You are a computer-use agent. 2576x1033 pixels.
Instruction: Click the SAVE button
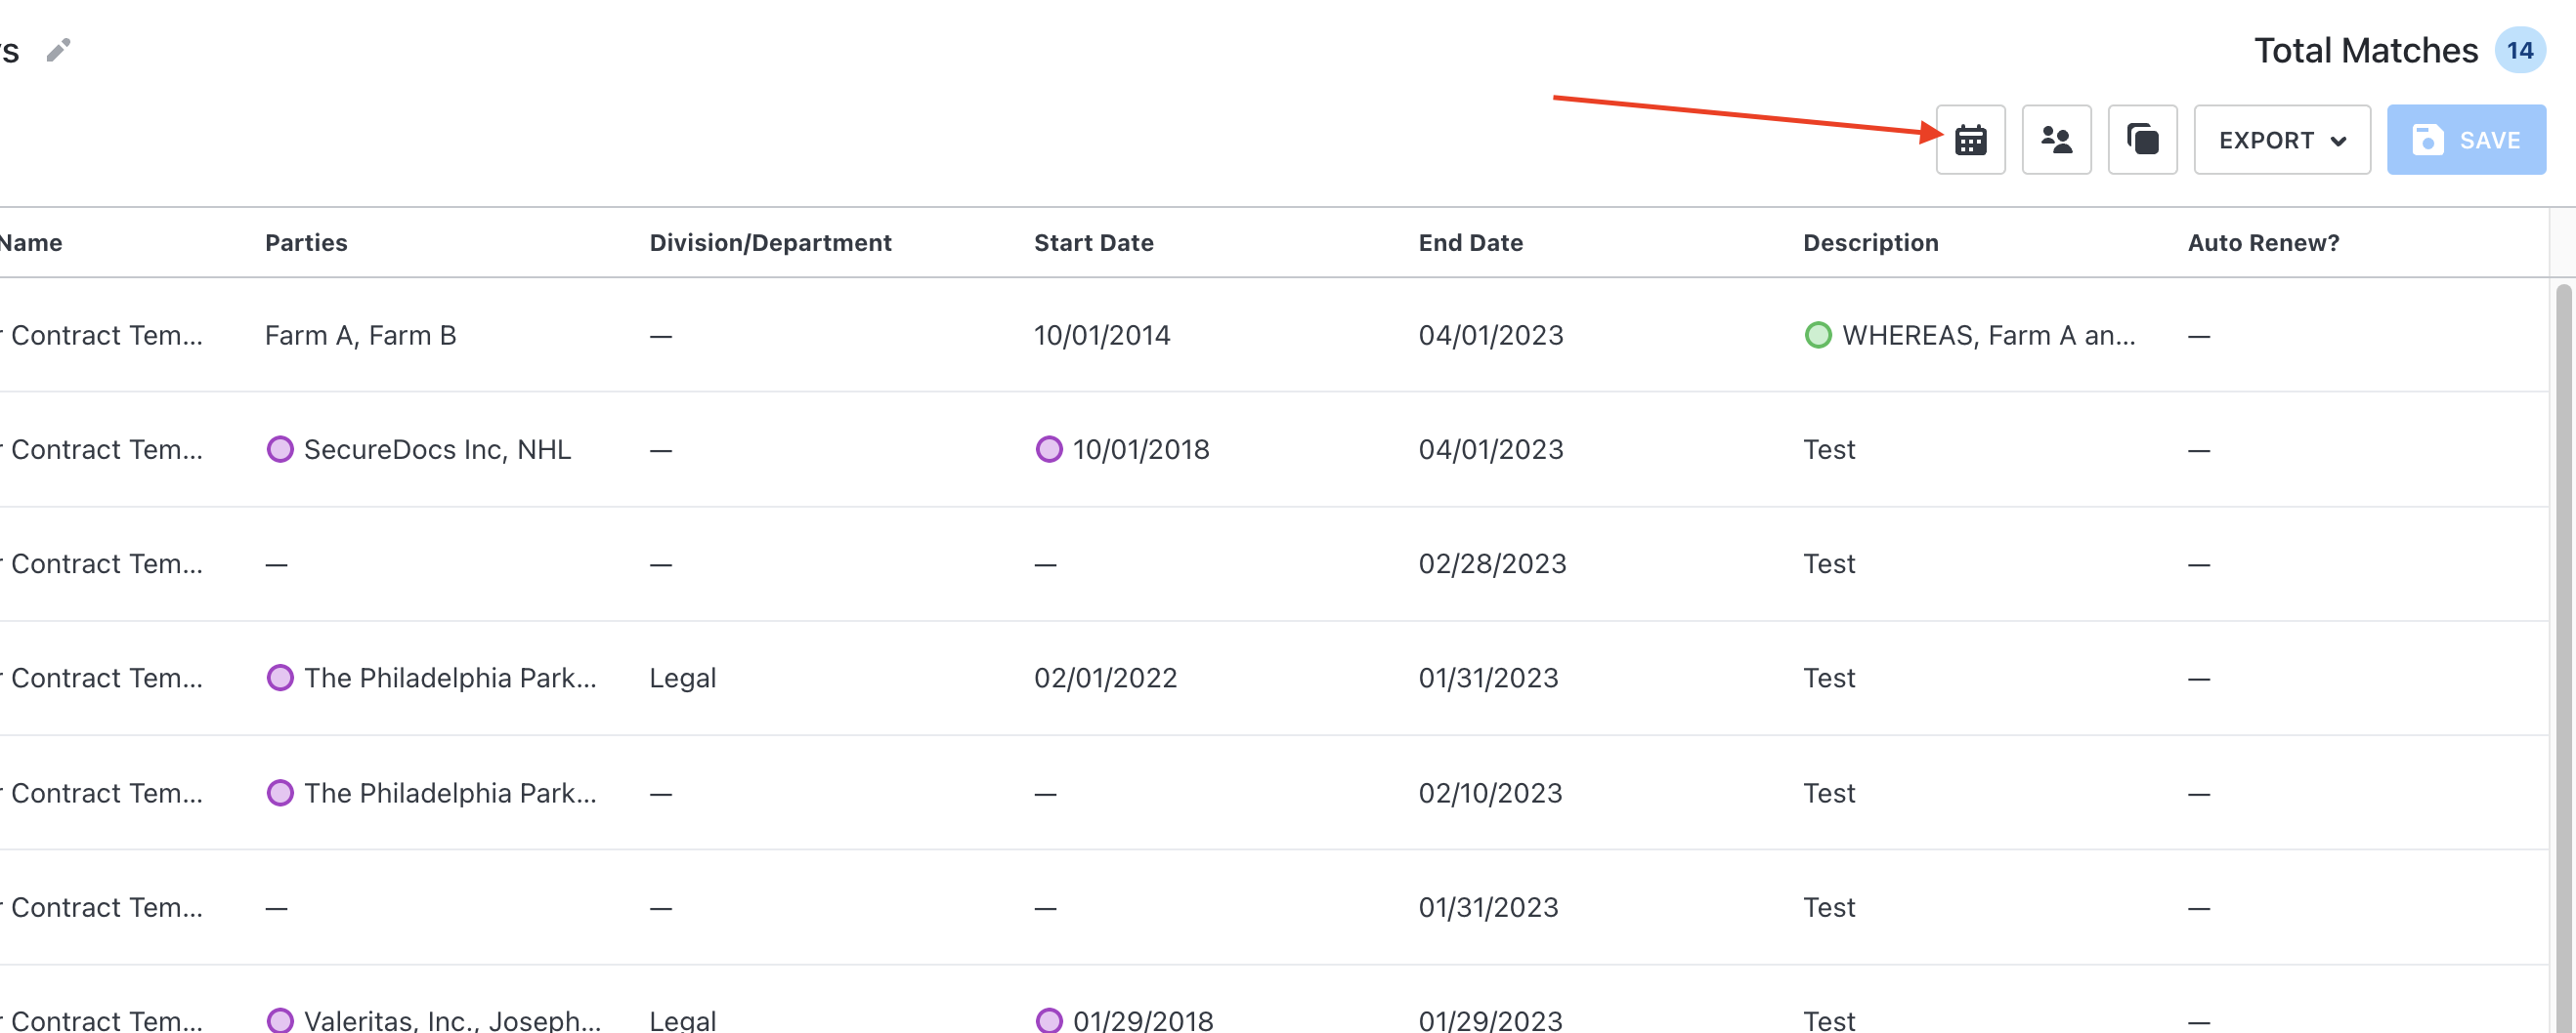point(2466,140)
